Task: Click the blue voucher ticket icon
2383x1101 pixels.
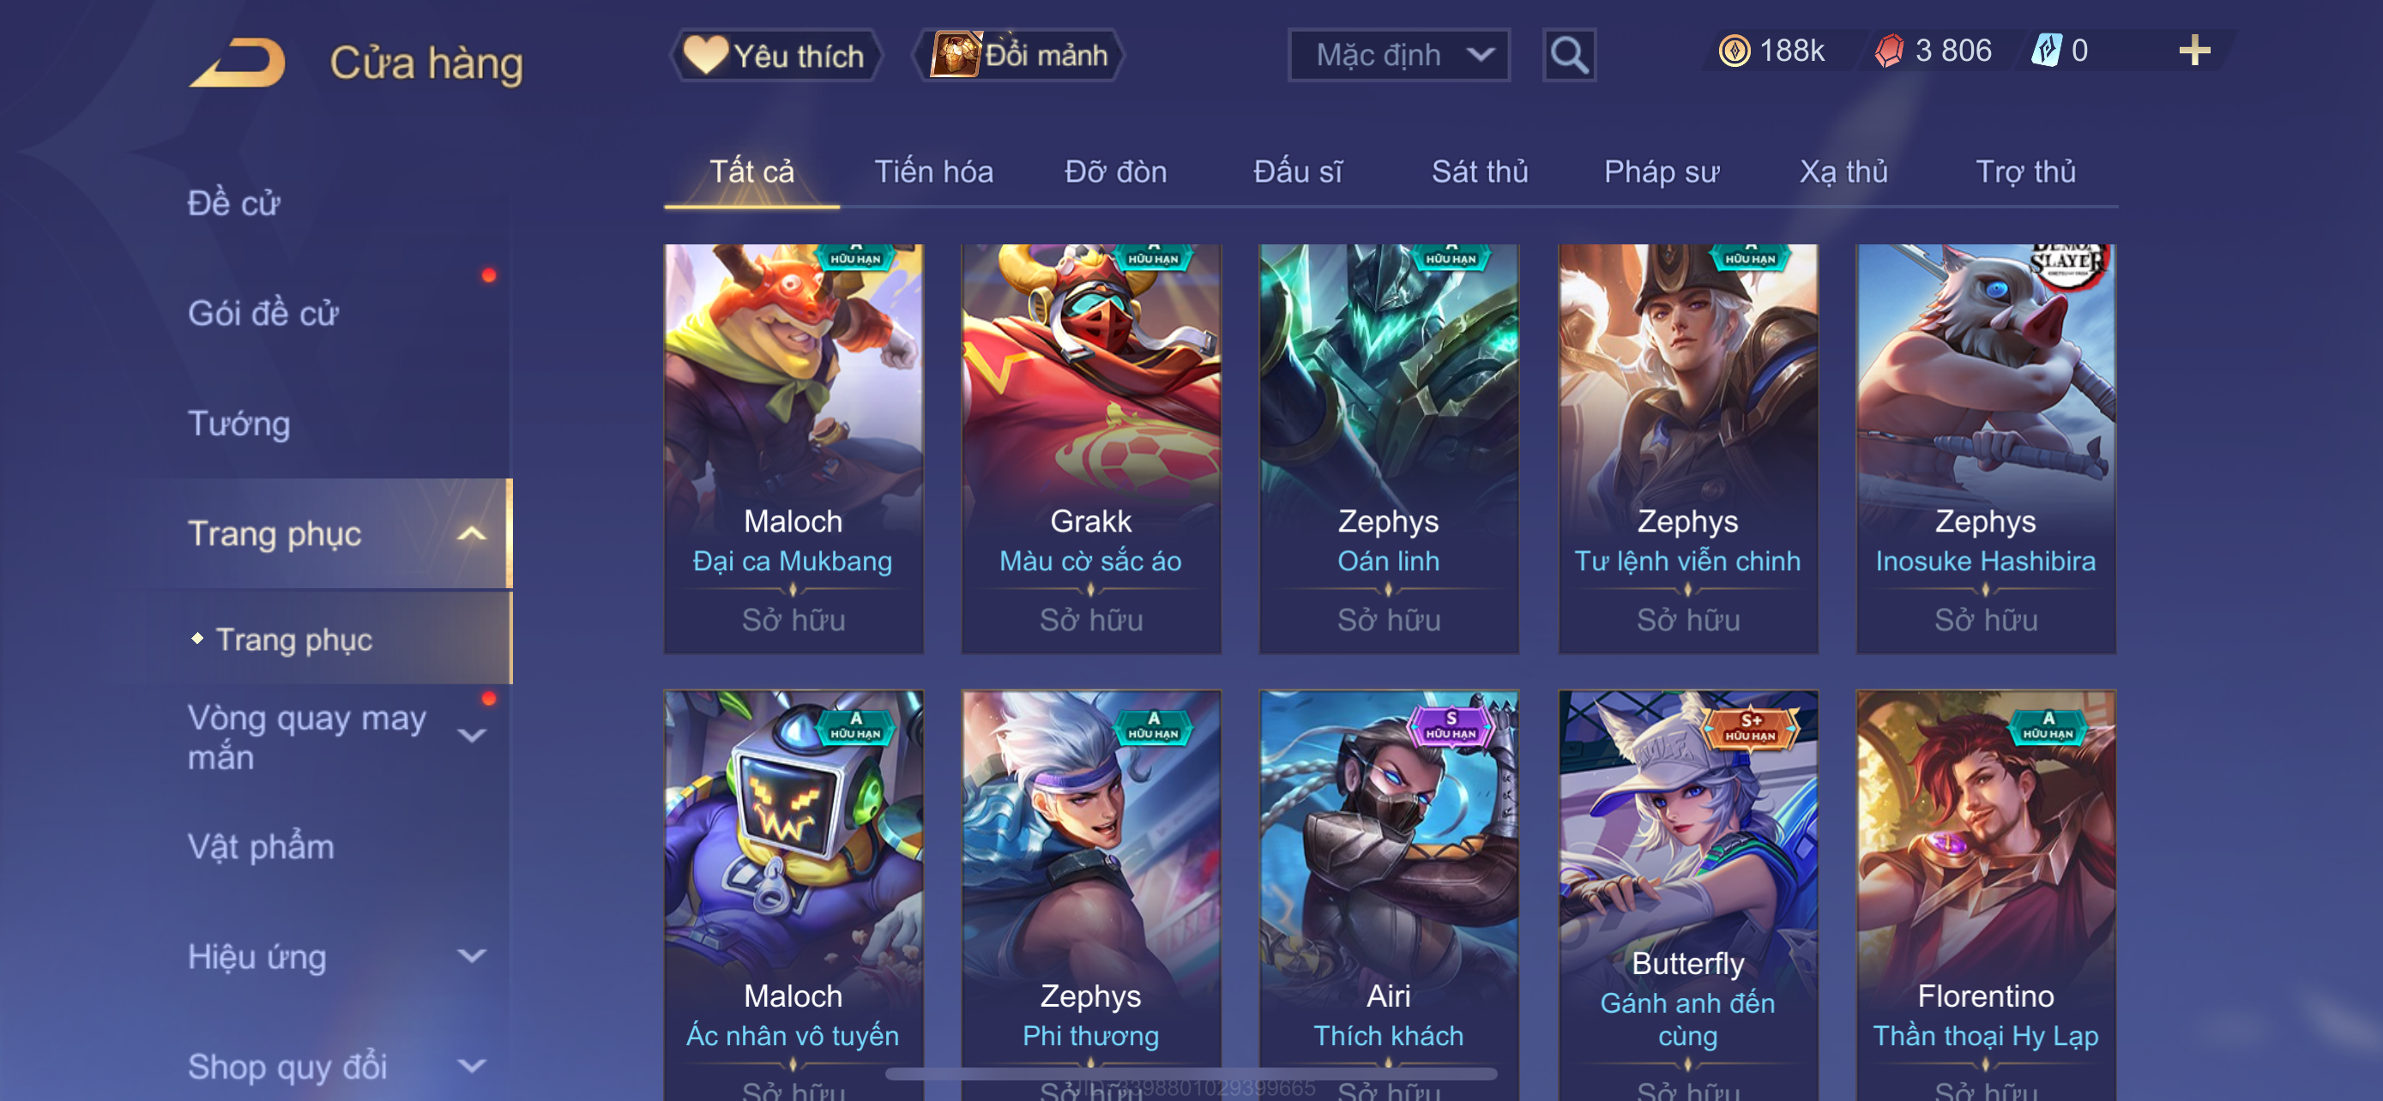Action: [x=2046, y=50]
